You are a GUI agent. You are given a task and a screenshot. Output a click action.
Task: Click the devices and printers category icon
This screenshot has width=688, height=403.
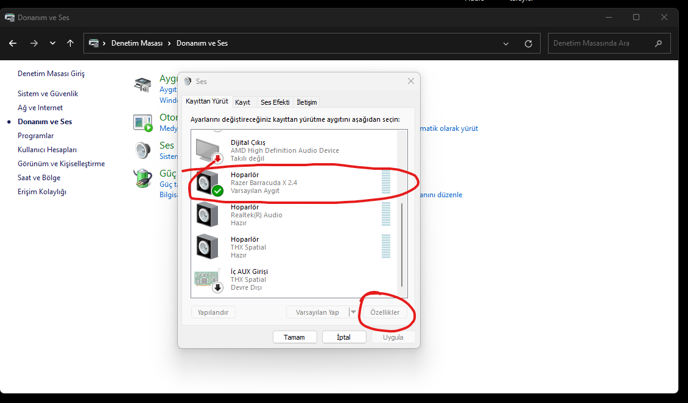[x=142, y=84]
